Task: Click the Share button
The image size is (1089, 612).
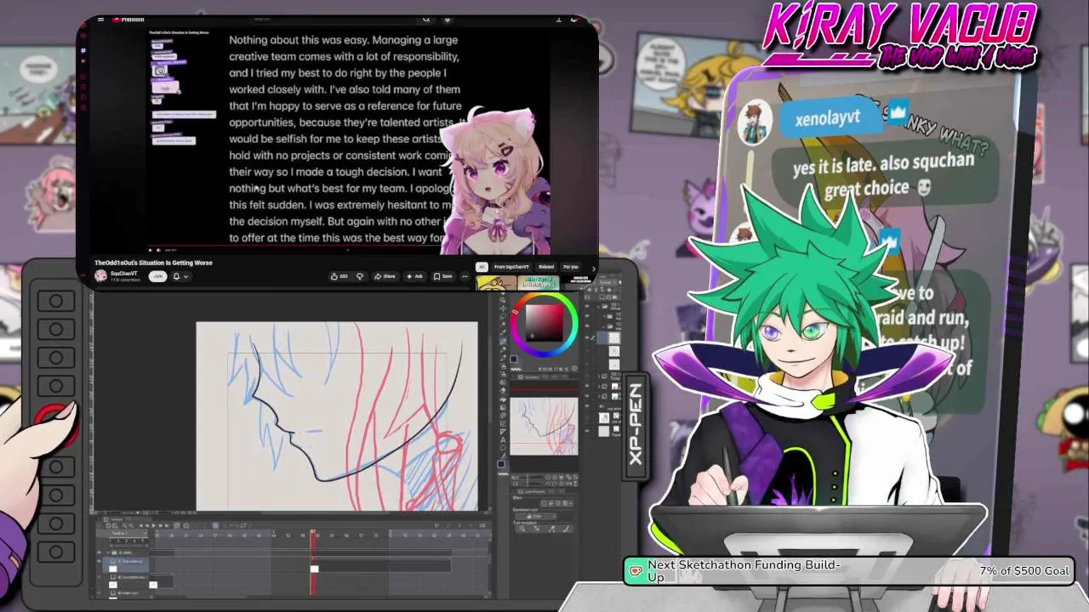Action: [385, 276]
